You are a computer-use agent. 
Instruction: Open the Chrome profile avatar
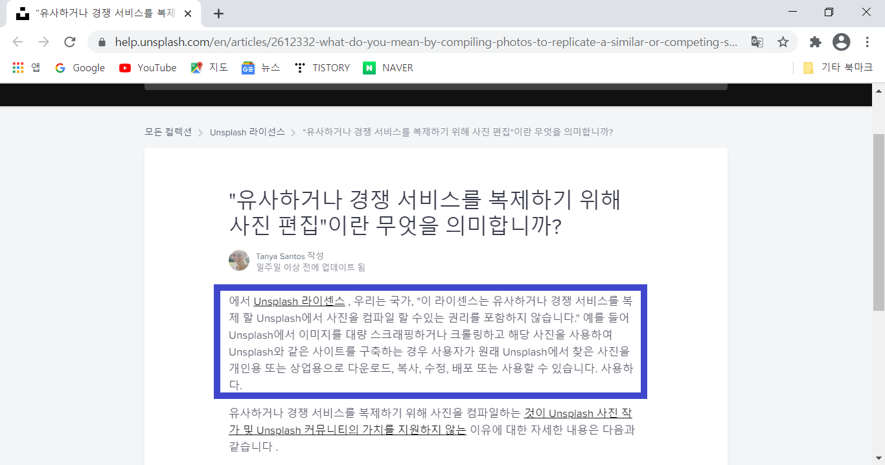click(x=841, y=42)
